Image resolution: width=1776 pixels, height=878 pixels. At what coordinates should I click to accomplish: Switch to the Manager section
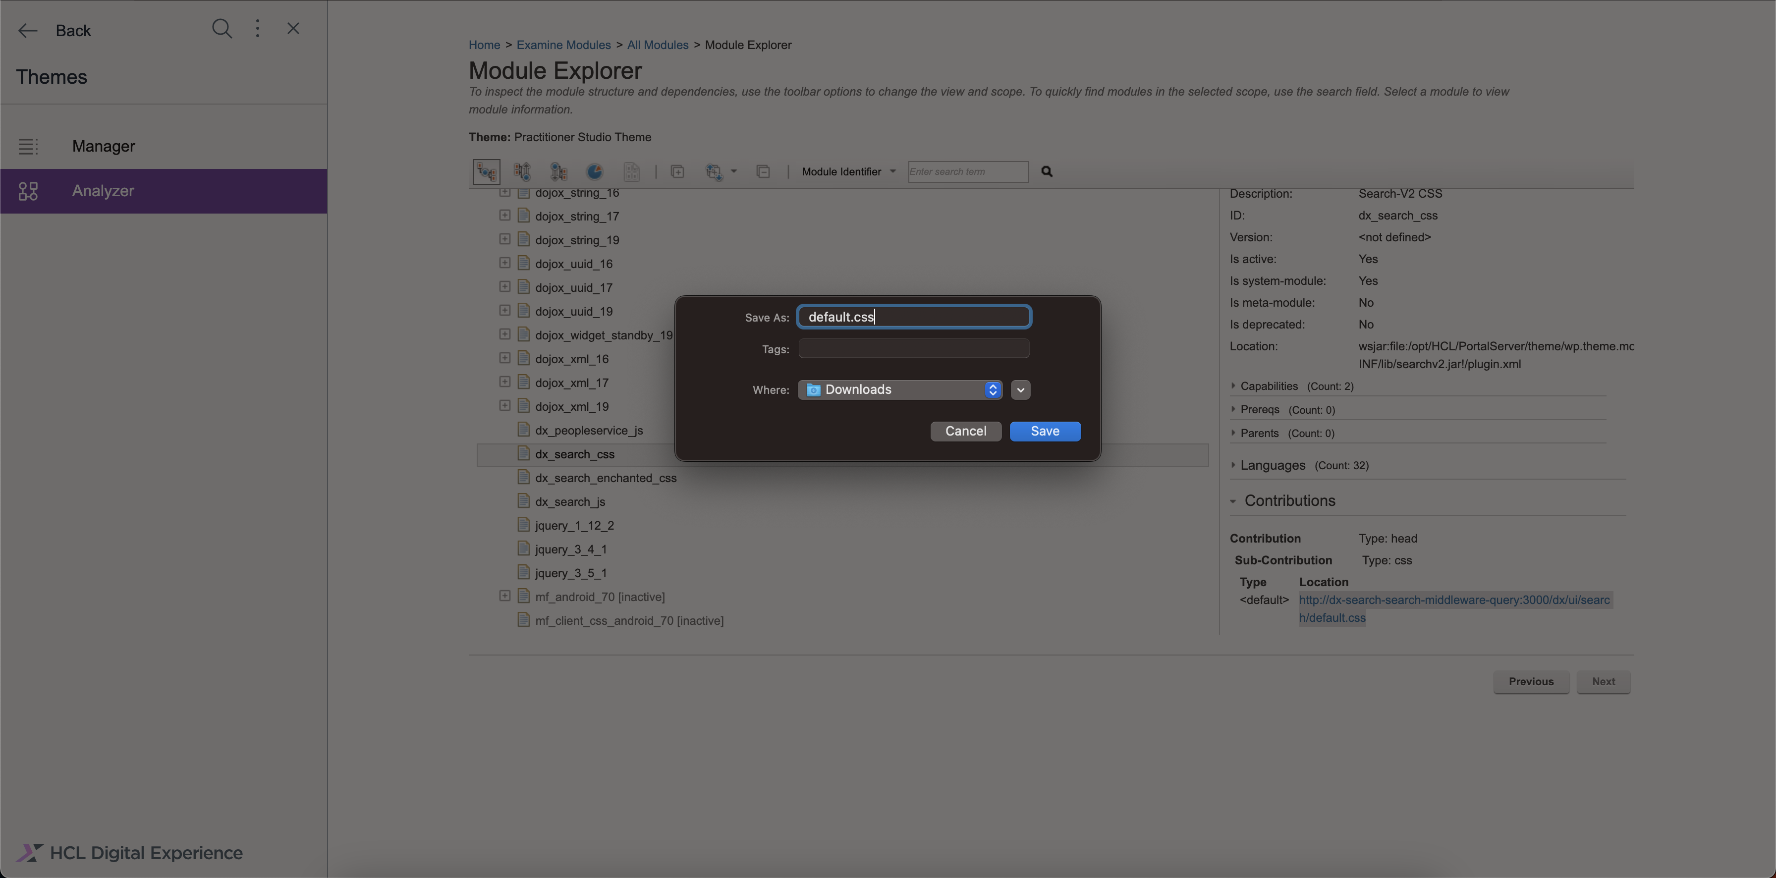tap(104, 146)
